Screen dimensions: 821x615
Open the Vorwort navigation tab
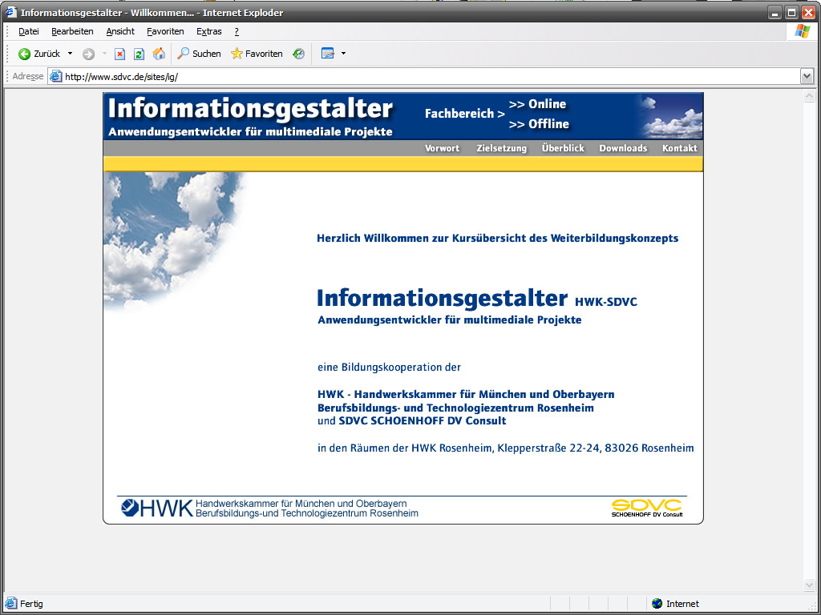[442, 148]
